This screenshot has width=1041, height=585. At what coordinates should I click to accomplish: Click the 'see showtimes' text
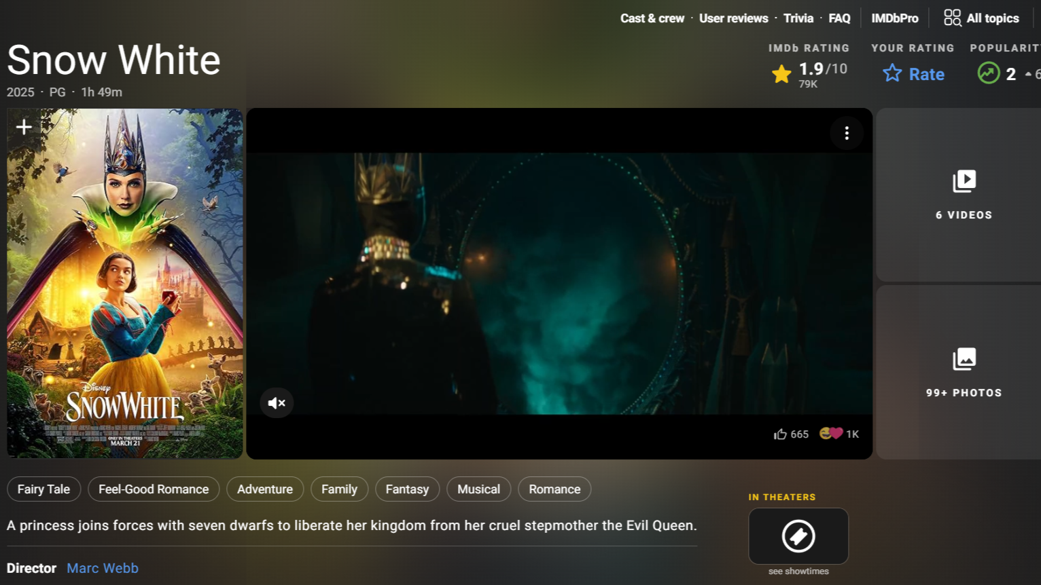coord(798,571)
